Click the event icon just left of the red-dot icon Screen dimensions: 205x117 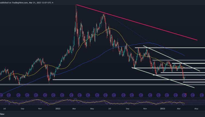(x=175, y=95)
